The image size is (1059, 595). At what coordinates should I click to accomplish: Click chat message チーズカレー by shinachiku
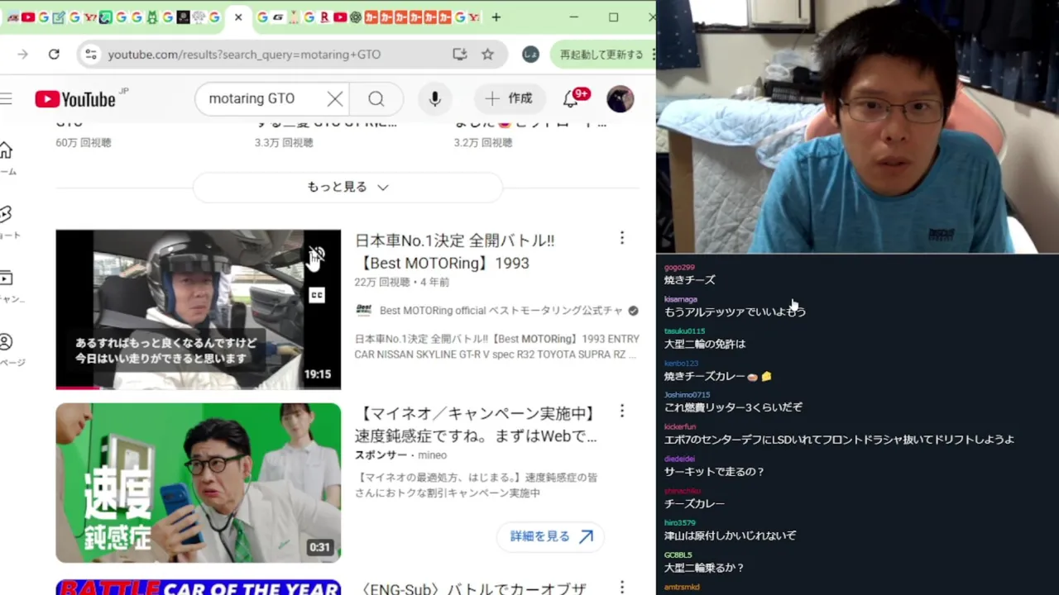(694, 503)
